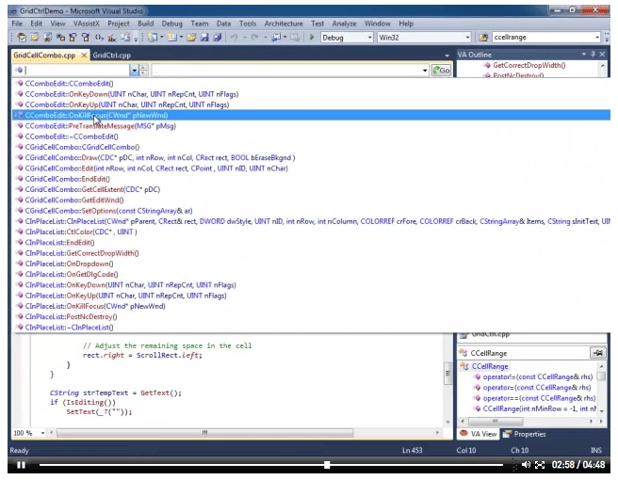Close the GridCellCombo.cpp tab
Viewport: 618px width, 480px height.
[x=84, y=56]
